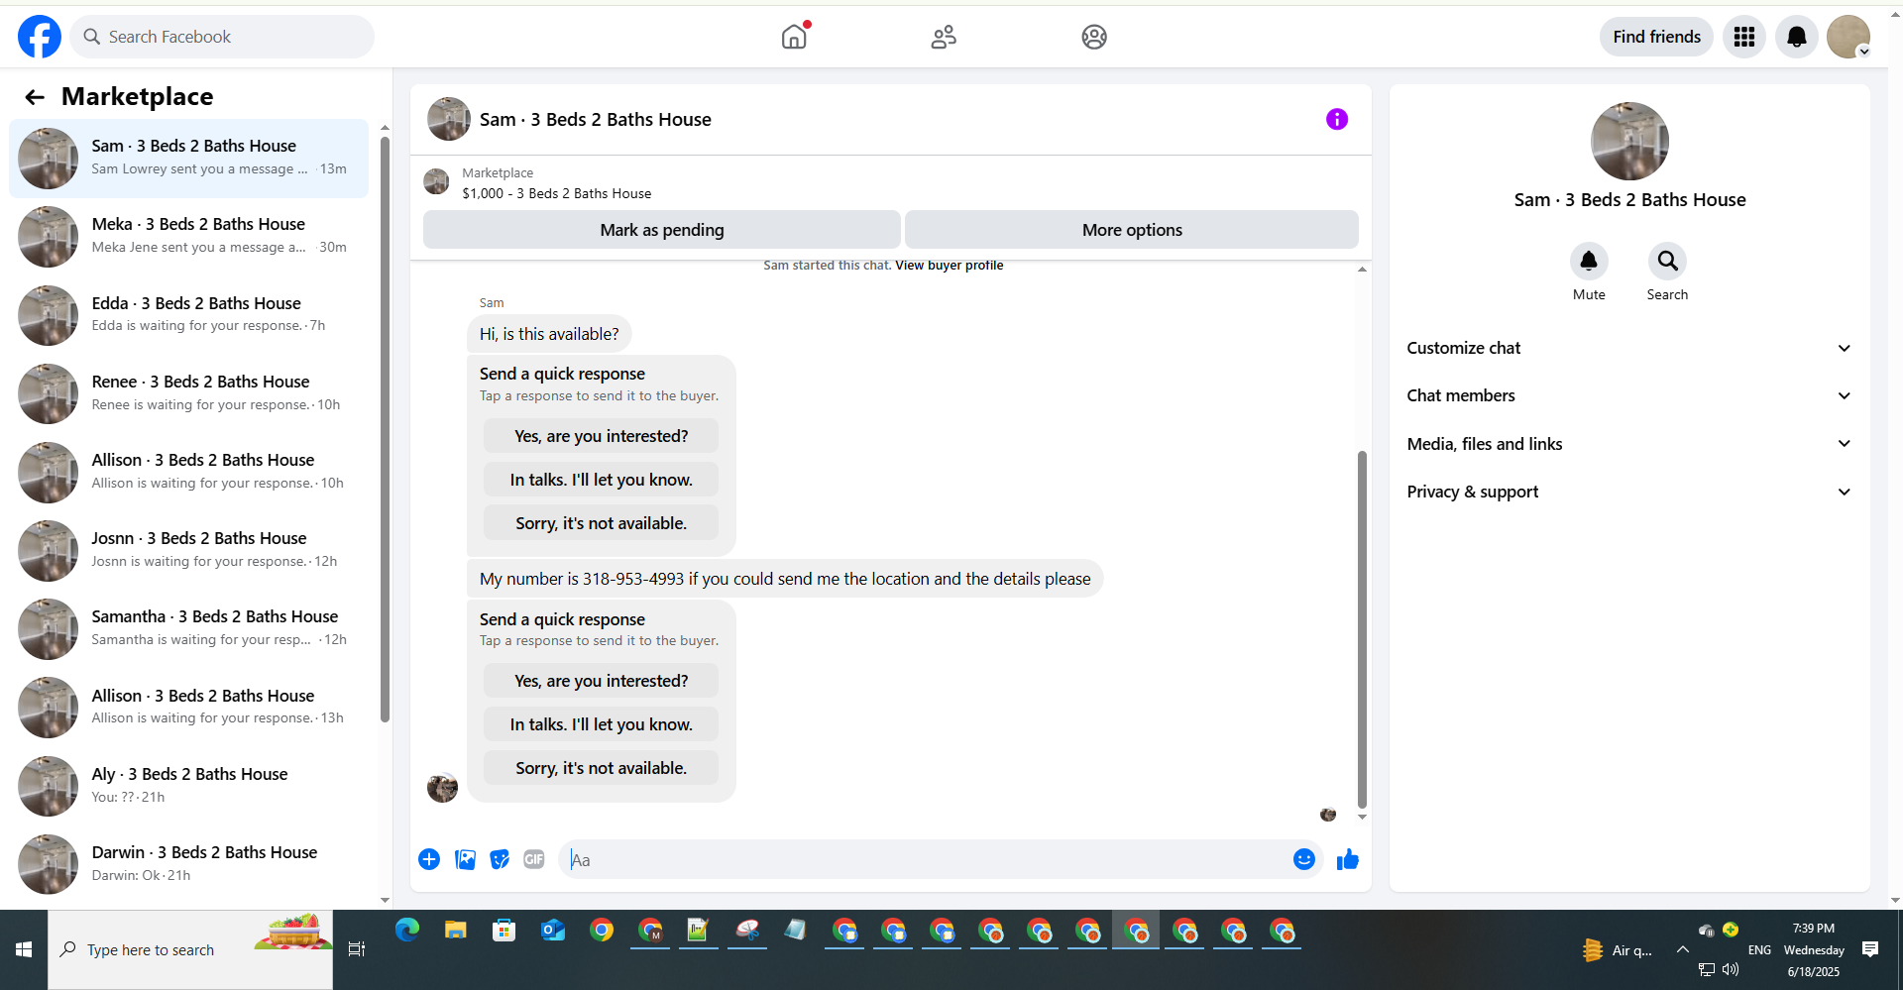1903x990 pixels.
Task: Open Darwin's conversation in the list
Action: click(x=188, y=864)
